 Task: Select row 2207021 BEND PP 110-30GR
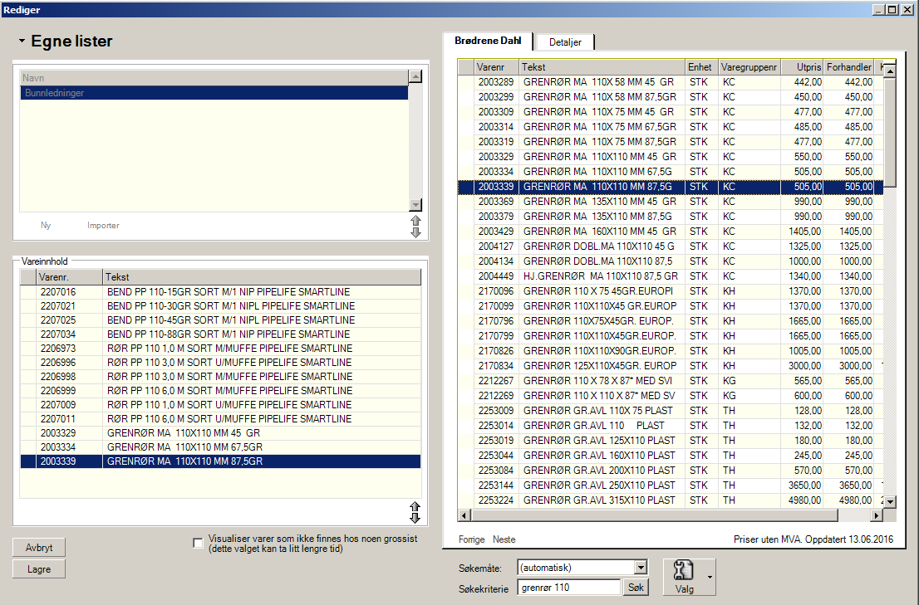click(x=220, y=306)
